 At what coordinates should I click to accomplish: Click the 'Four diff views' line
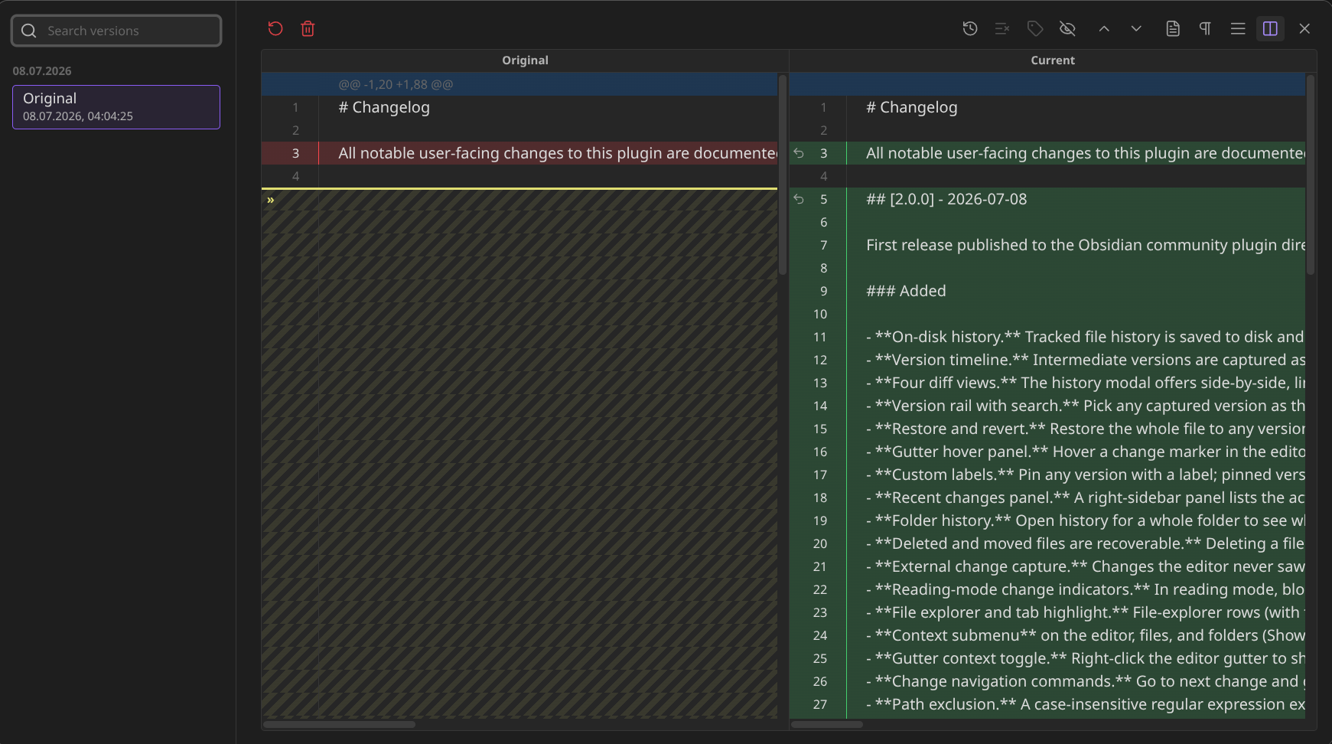(1047, 383)
